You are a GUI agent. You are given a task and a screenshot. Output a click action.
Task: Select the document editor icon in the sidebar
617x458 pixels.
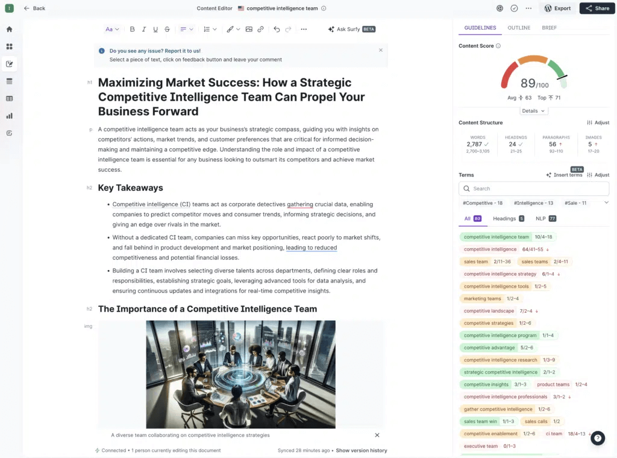pyautogui.click(x=9, y=64)
